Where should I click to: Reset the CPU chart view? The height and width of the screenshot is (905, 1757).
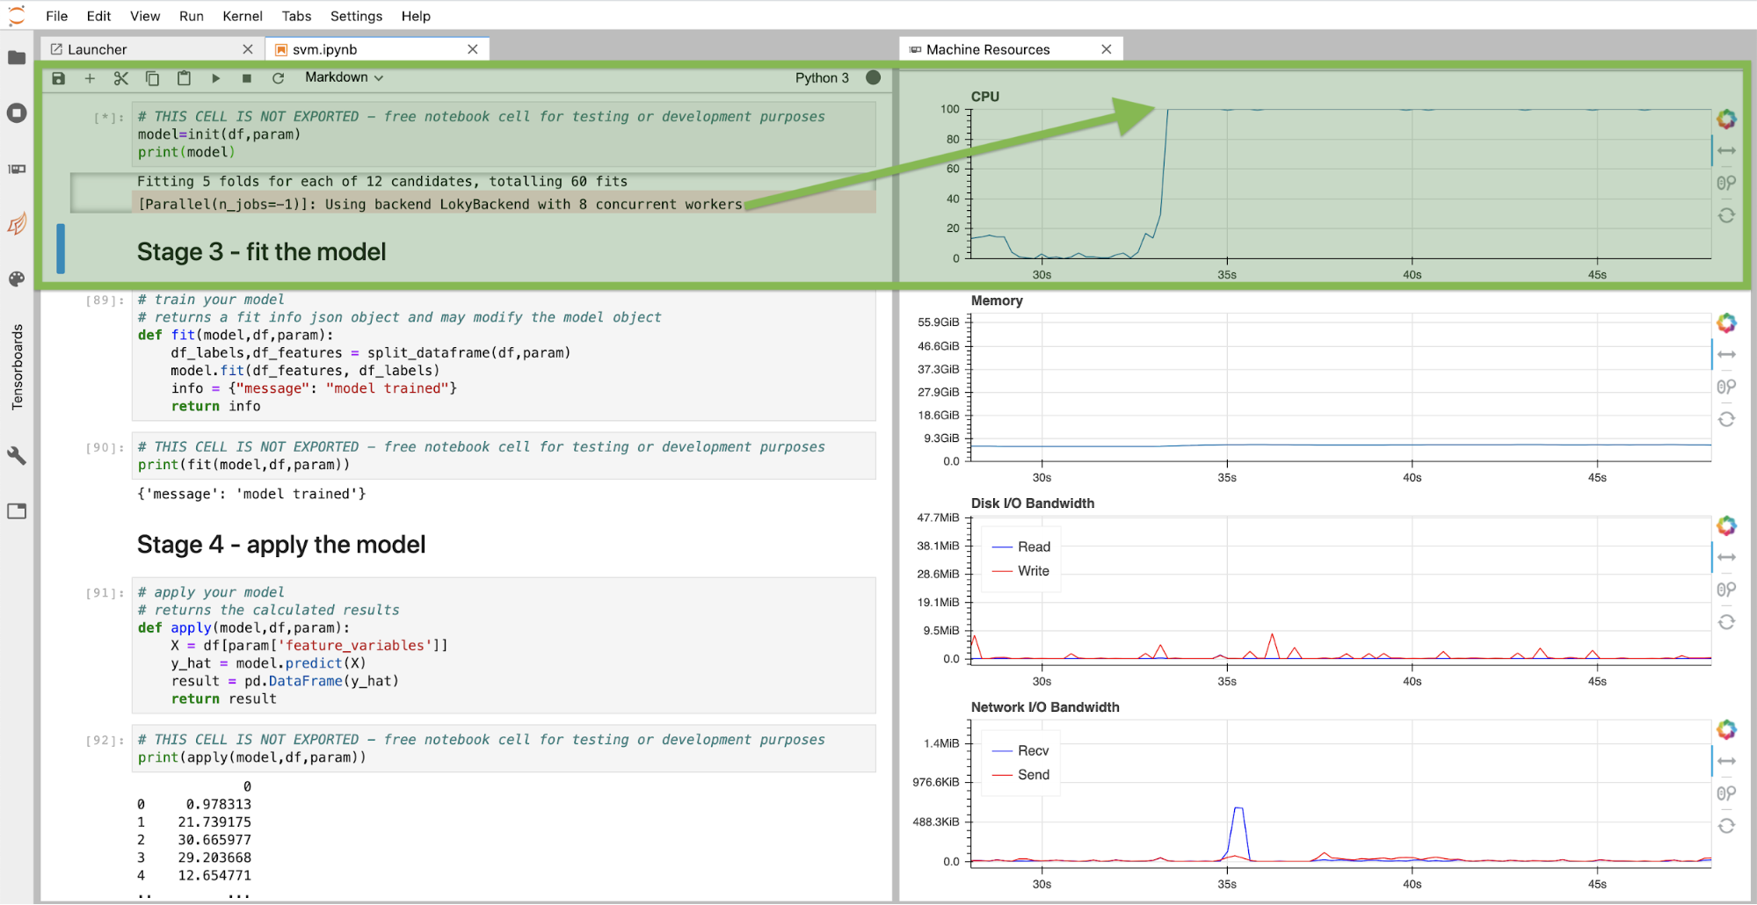(1726, 215)
